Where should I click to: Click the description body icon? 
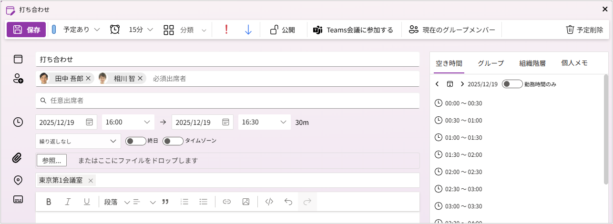point(18,199)
